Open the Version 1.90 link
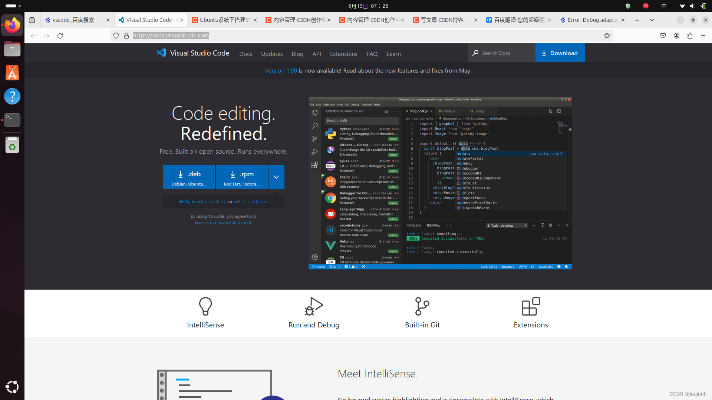The image size is (712, 400). point(281,70)
